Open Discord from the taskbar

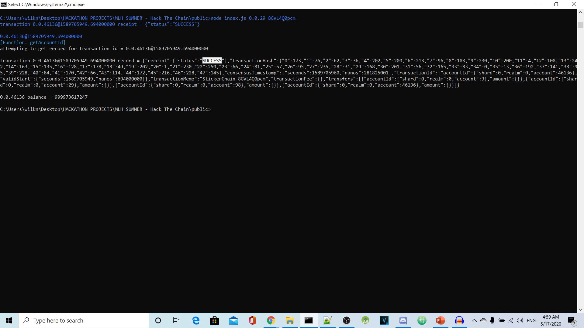(x=403, y=320)
